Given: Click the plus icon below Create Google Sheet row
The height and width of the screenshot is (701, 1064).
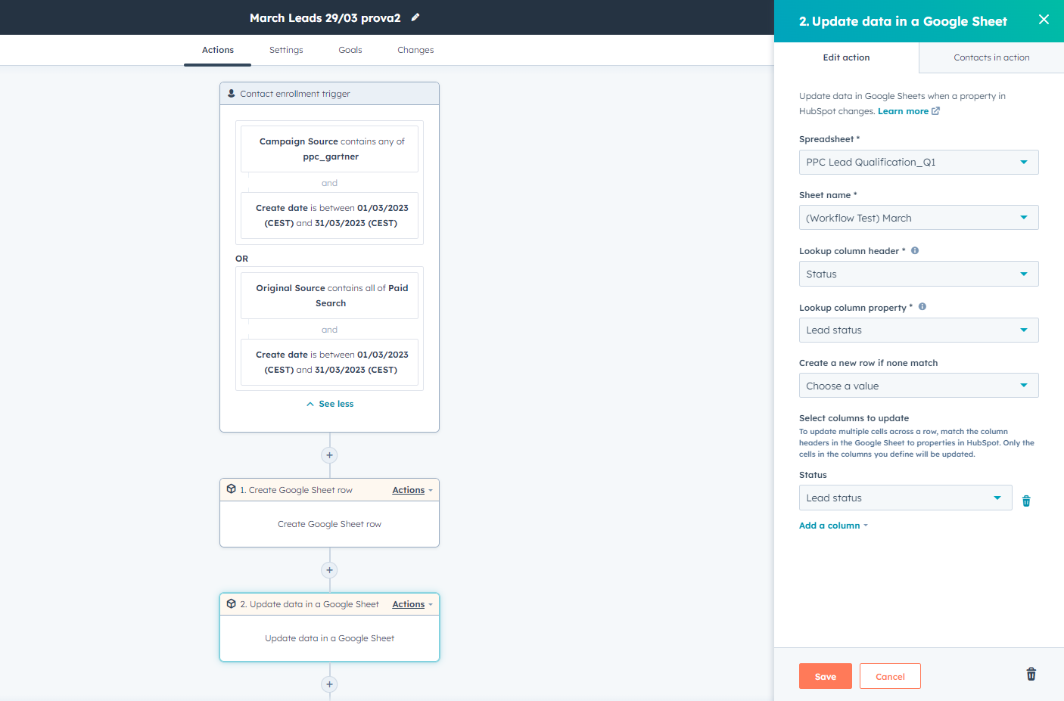Looking at the screenshot, I should (x=329, y=569).
